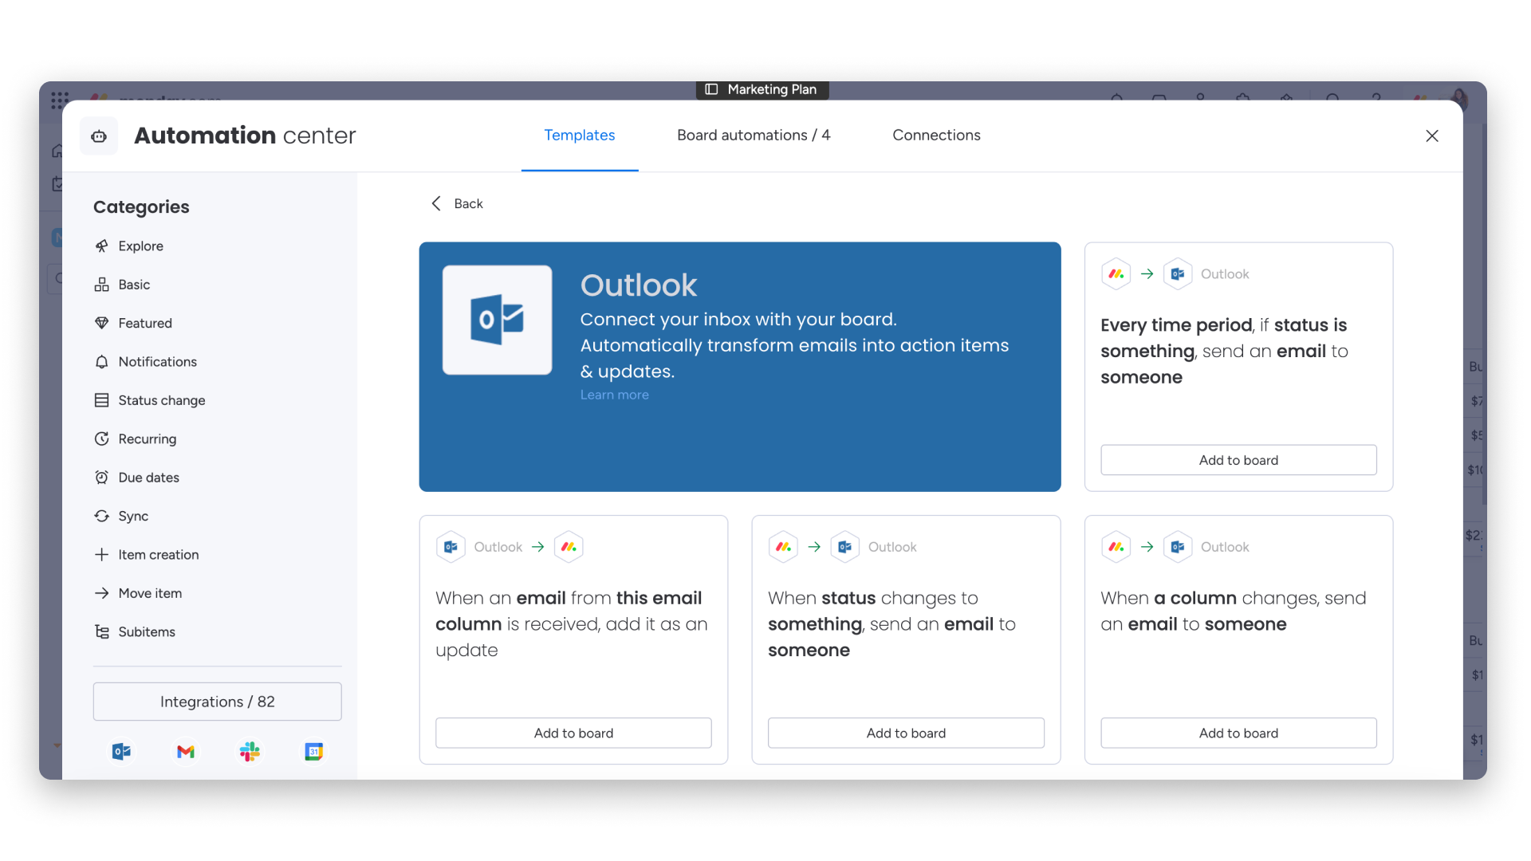Open the apps grid launcher top left
Viewport: 1531px width, 861px height.
click(59, 100)
